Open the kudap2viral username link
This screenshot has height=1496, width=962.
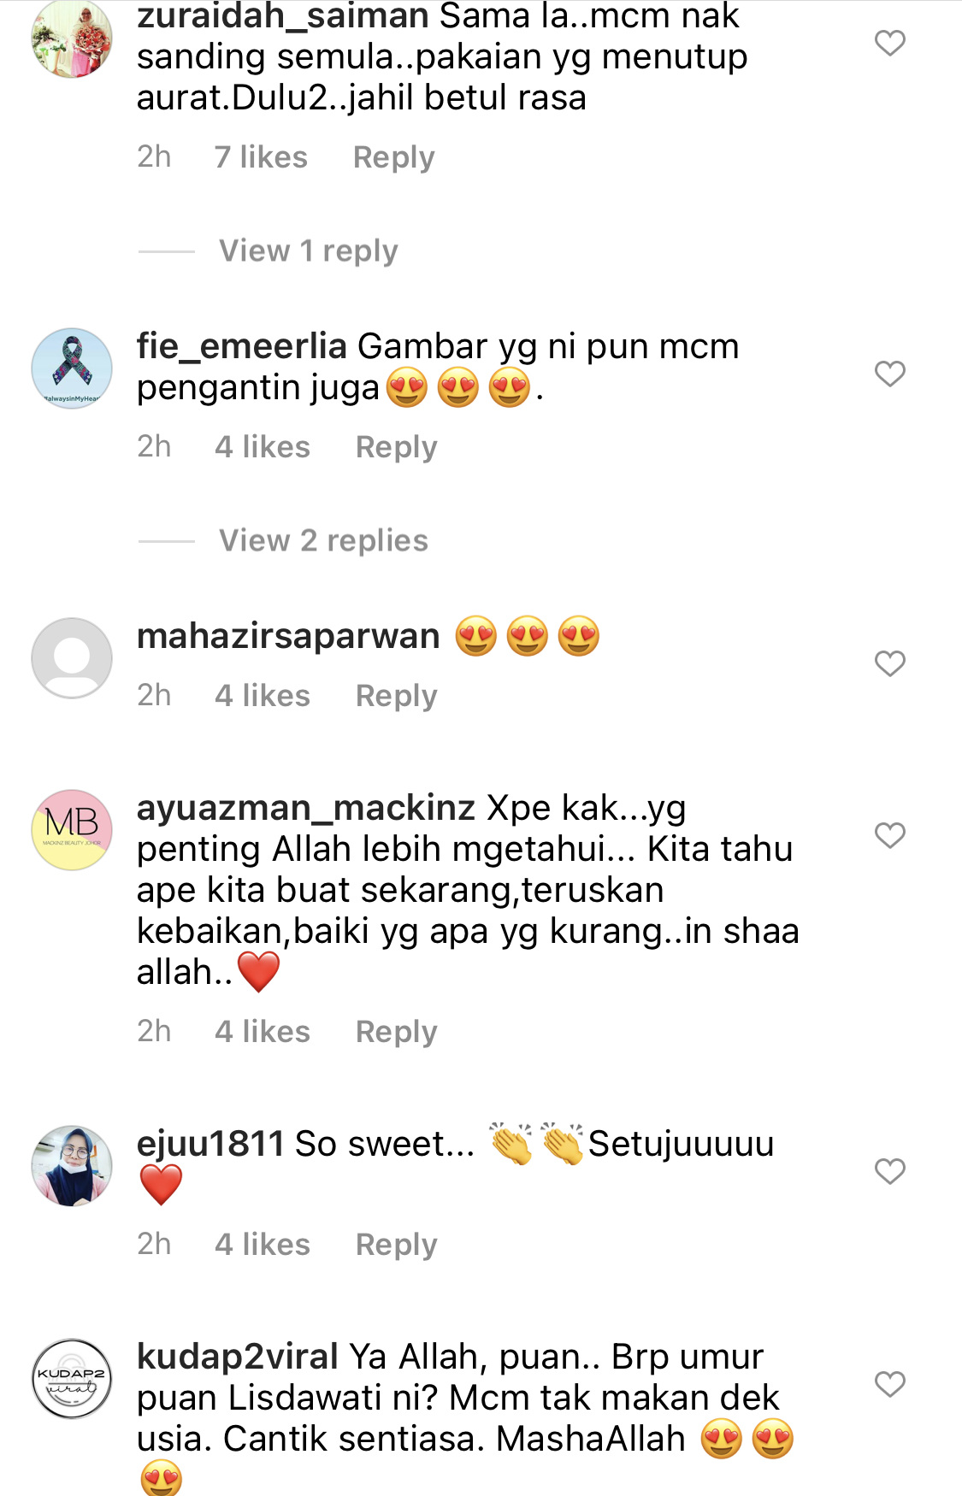point(238,1358)
